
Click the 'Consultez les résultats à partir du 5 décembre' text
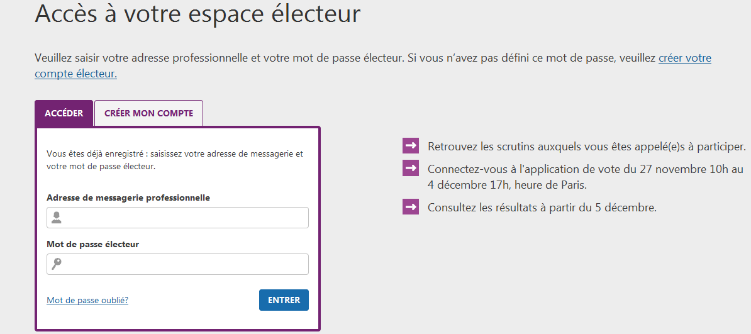542,208
